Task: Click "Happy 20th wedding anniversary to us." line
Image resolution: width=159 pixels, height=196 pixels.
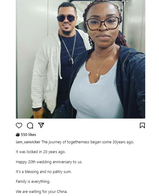Action: tap(49, 162)
